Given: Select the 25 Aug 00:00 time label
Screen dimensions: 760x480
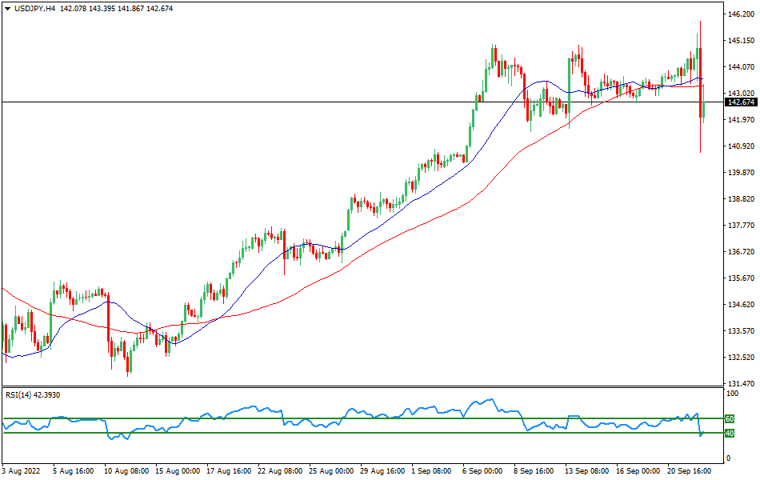Looking at the screenshot, I should pos(330,472).
